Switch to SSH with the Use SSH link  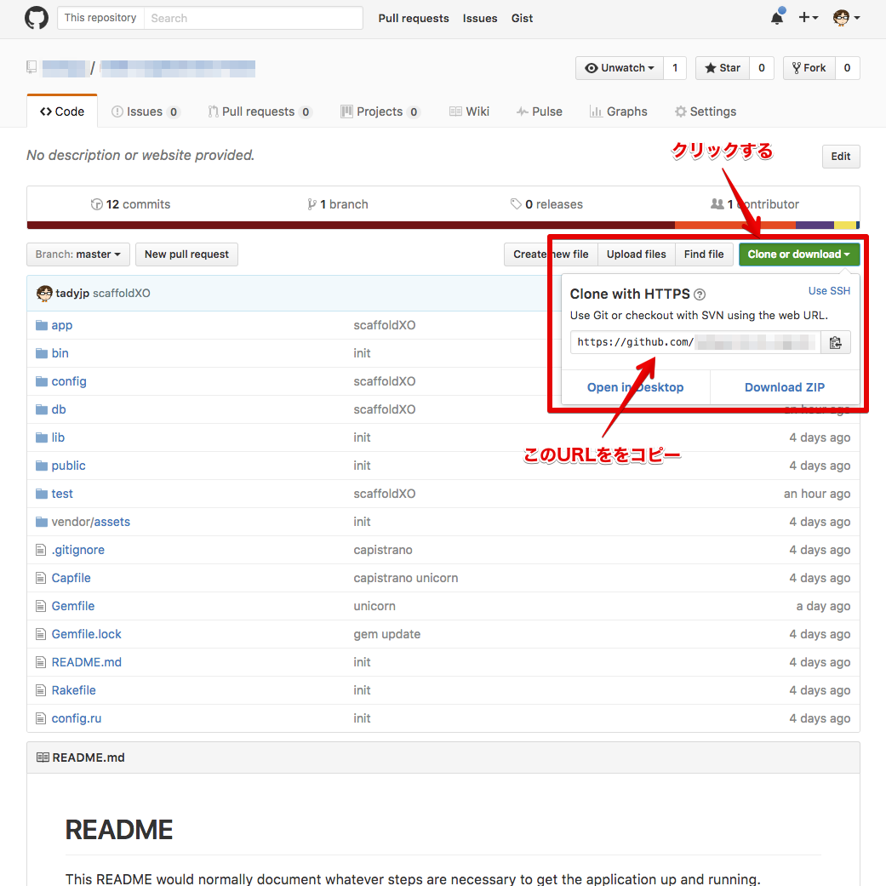pyautogui.click(x=828, y=290)
